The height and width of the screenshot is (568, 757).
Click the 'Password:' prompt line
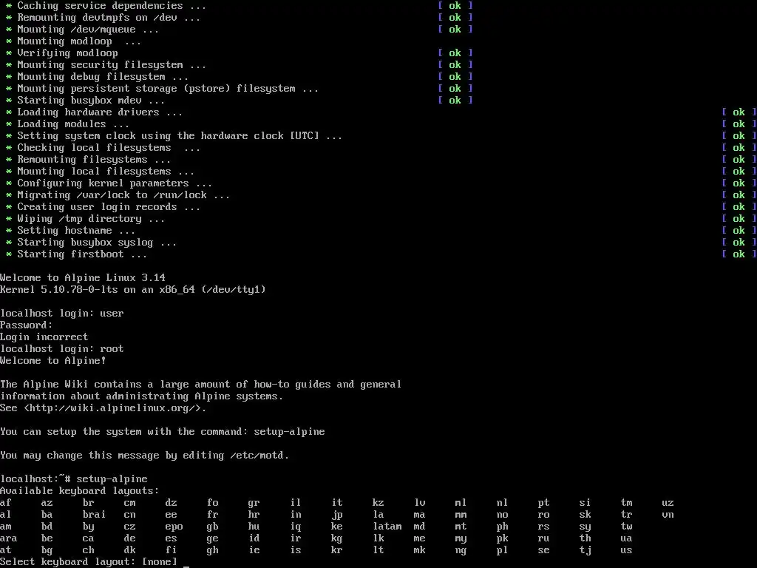pyautogui.click(x=27, y=325)
